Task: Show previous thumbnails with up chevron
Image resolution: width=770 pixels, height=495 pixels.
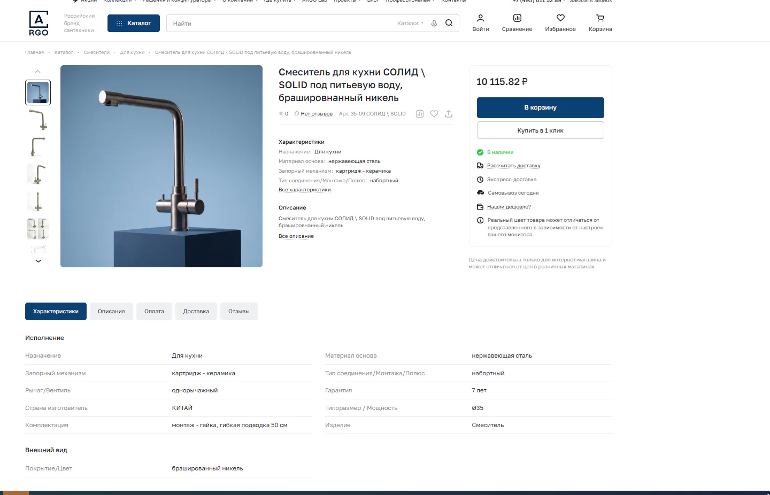Action: 37,71
